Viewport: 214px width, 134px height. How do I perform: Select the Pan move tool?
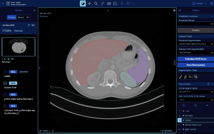tap(89, 4)
